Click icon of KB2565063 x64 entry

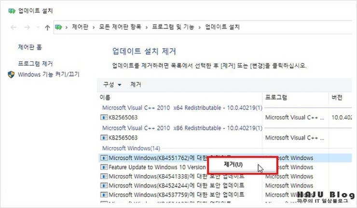pos(104,117)
